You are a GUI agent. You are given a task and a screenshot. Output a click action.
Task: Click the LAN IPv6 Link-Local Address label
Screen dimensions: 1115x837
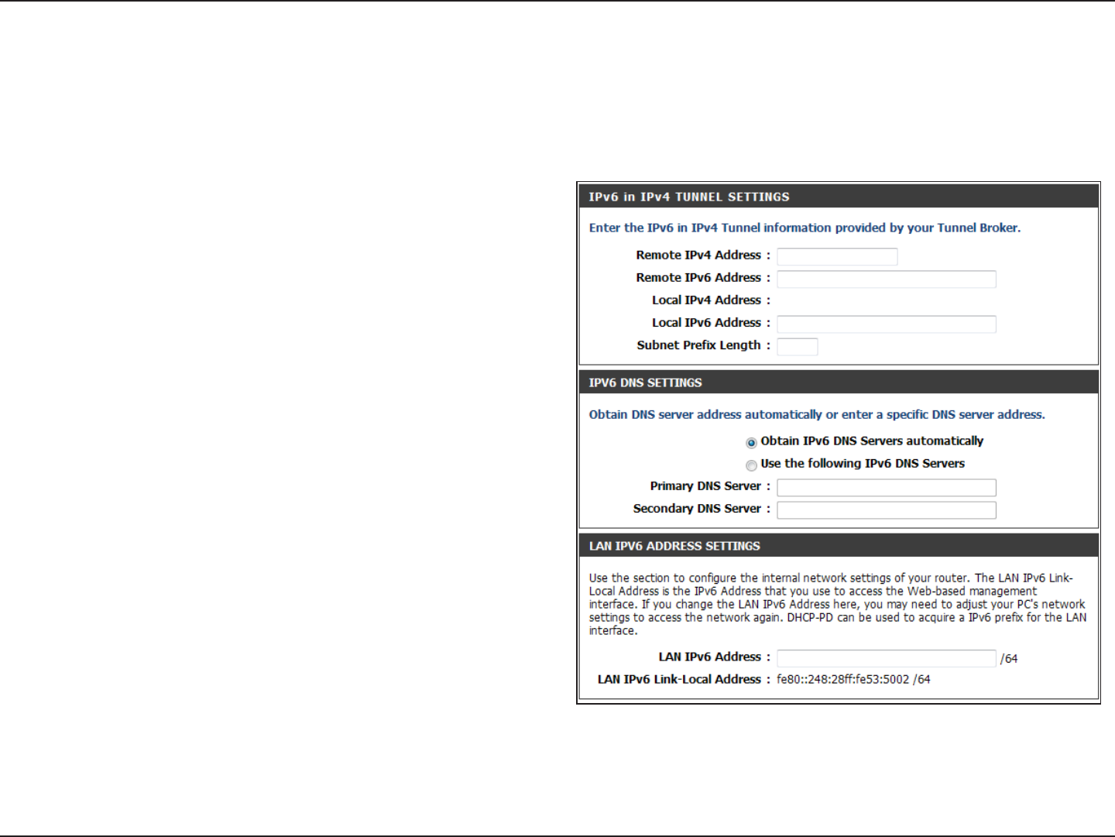coord(684,679)
